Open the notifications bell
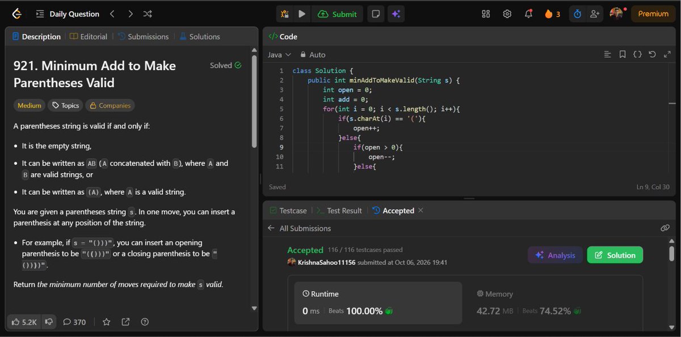This screenshot has height=337, width=681. (x=529, y=14)
